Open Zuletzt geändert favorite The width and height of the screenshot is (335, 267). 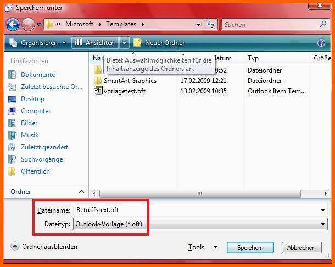tap(44, 147)
